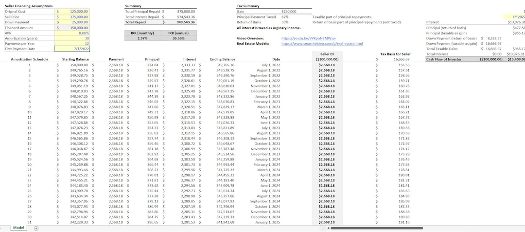
Task: Select the First Payment Date cell 7/1/2022
Action: click(72, 49)
